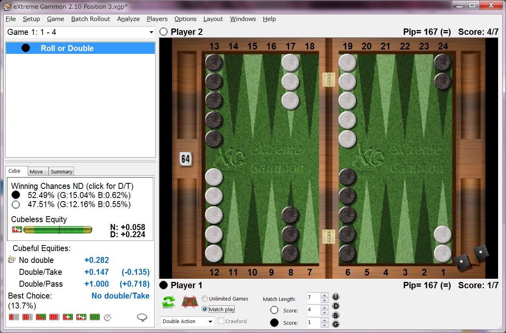The image size is (506, 333).
Task: Switch to the Summary tab
Action: tap(61, 171)
